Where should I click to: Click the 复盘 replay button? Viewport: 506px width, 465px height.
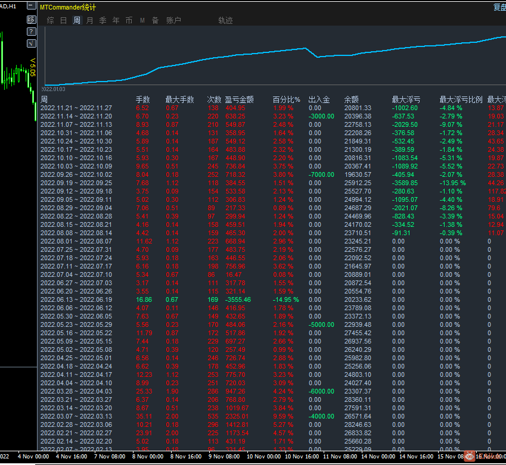[x=499, y=7]
